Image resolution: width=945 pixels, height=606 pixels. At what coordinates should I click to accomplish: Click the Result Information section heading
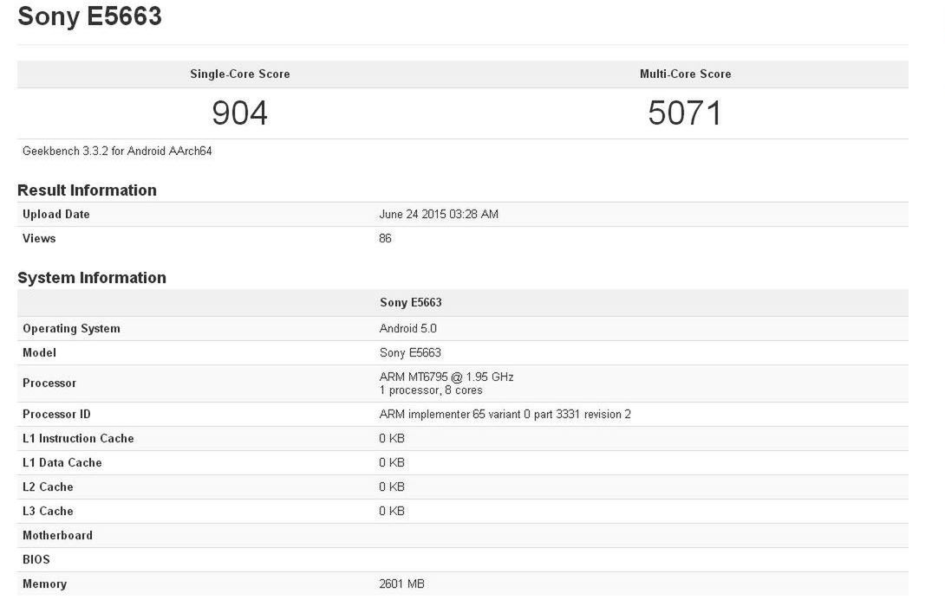coord(88,190)
